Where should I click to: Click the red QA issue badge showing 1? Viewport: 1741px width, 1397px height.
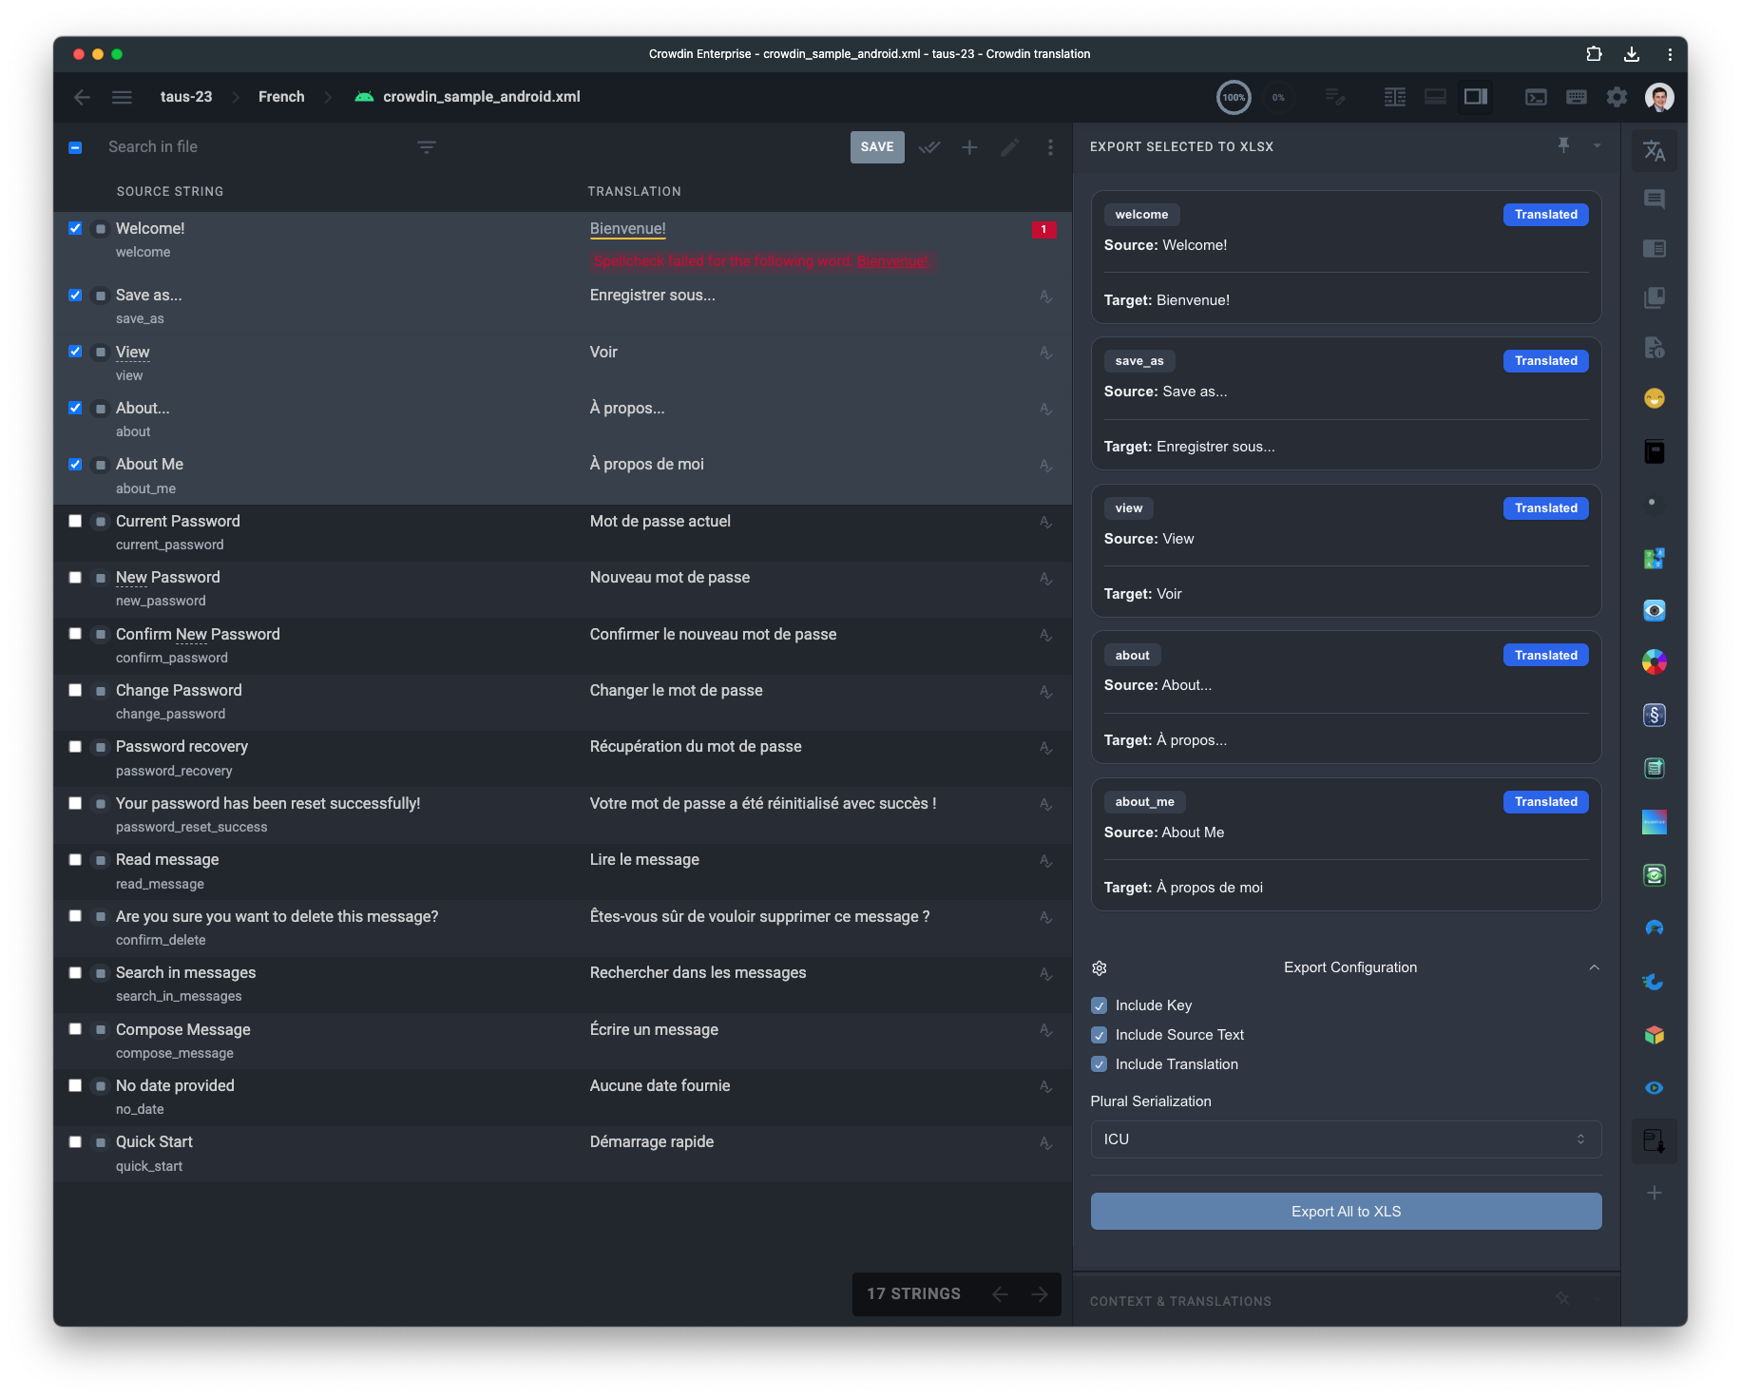point(1043,229)
